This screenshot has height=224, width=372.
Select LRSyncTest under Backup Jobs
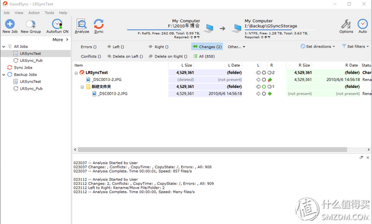point(30,82)
